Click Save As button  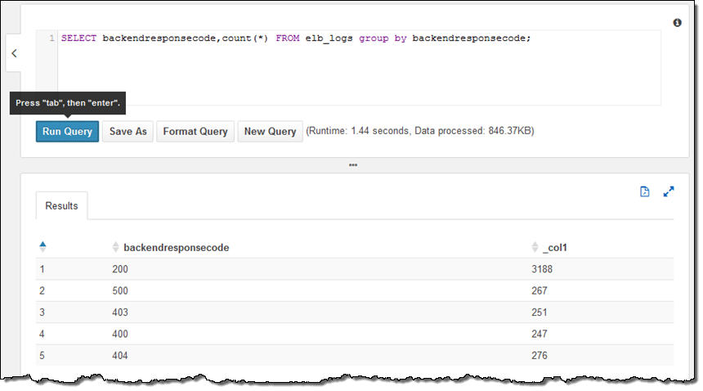pyautogui.click(x=128, y=132)
